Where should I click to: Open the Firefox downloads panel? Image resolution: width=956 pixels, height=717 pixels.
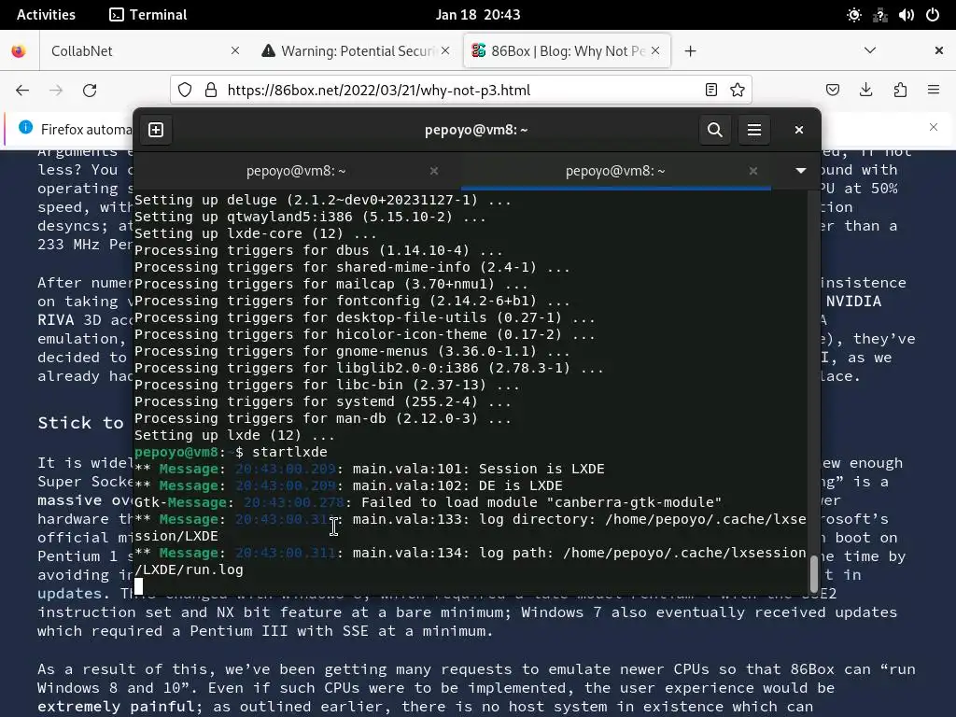pos(865,91)
